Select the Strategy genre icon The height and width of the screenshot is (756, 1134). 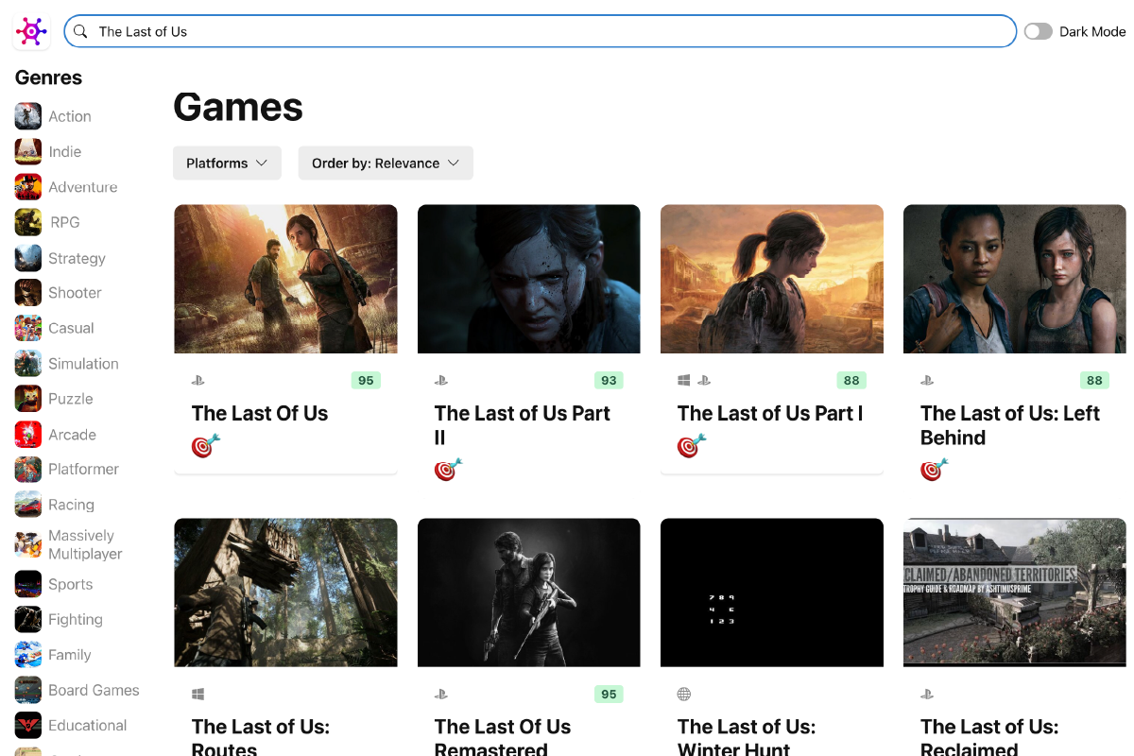(28, 258)
